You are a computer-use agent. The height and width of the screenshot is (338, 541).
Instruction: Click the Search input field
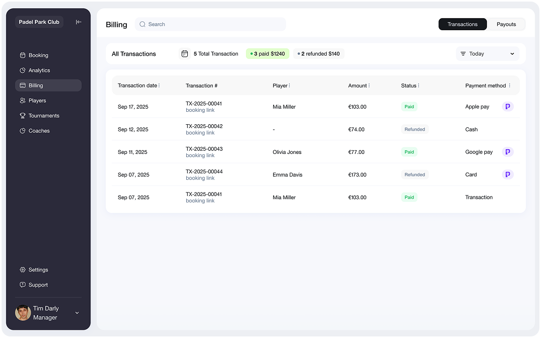pyautogui.click(x=213, y=24)
